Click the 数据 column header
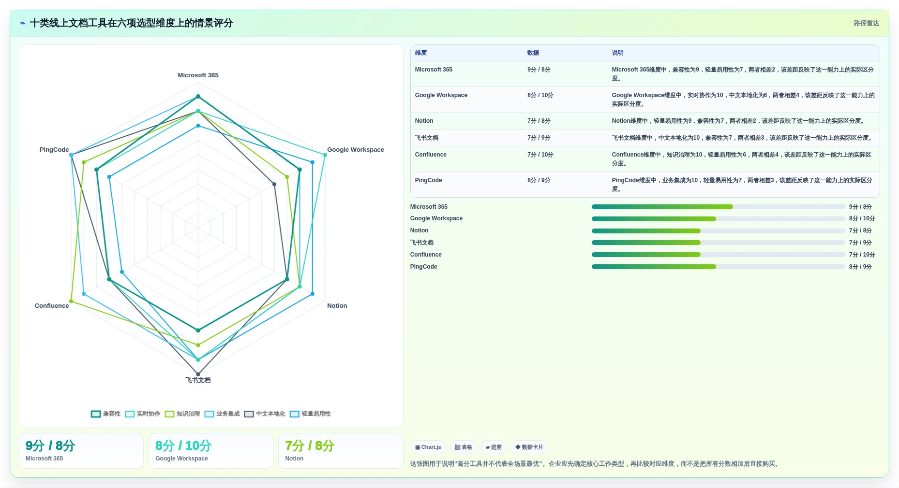The image size is (899, 488). pyautogui.click(x=533, y=53)
